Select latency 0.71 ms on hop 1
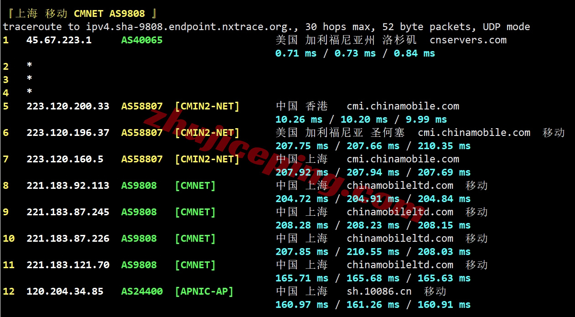This screenshot has width=575, height=317. [x=296, y=53]
